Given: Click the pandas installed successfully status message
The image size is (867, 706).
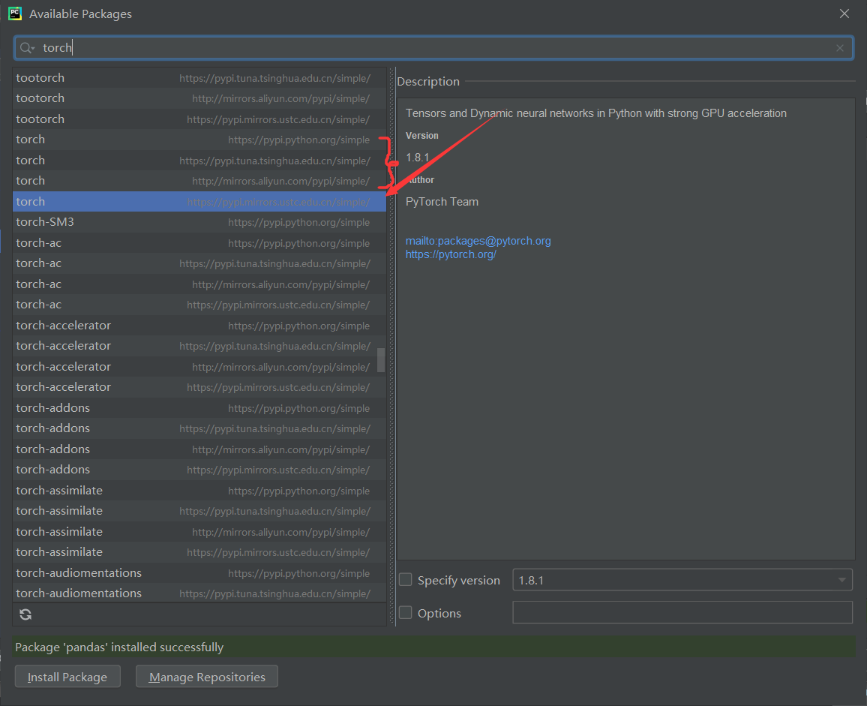Looking at the screenshot, I should 119,647.
